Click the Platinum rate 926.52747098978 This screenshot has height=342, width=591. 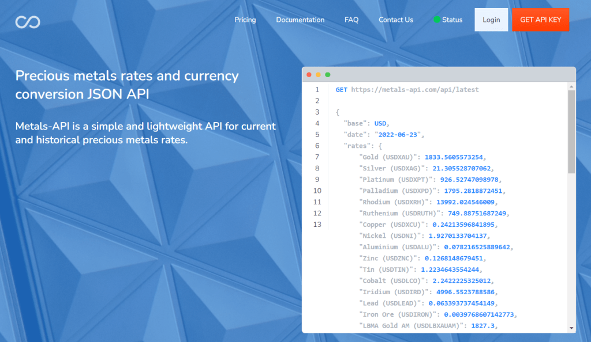coord(469,180)
